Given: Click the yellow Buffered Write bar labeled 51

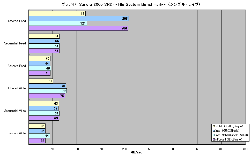Looking at the screenshot, I should [41, 81].
